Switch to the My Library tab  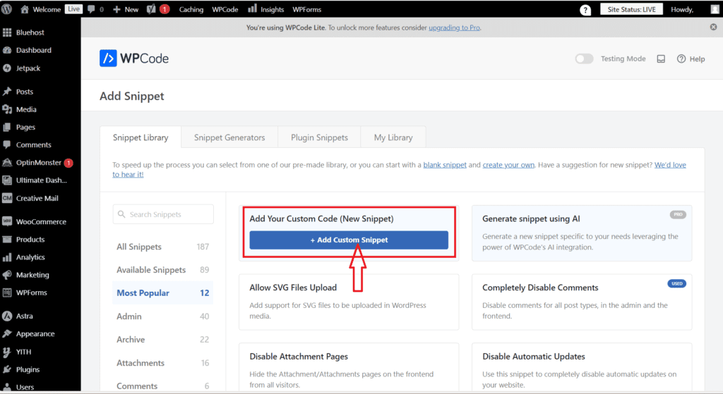click(x=393, y=137)
